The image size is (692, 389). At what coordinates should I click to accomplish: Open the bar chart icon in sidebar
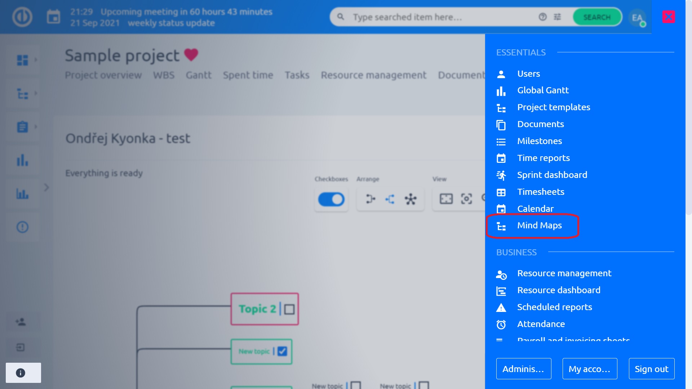point(22,160)
